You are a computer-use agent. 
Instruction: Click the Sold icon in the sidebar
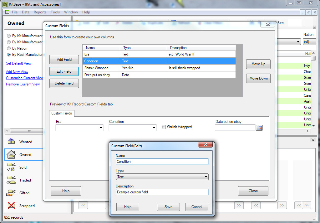[11, 167]
